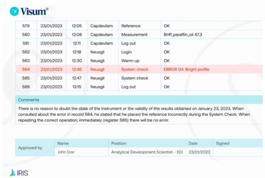Click System check in the 12:47 row
Screen dimensions: 265x178
point(135,78)
